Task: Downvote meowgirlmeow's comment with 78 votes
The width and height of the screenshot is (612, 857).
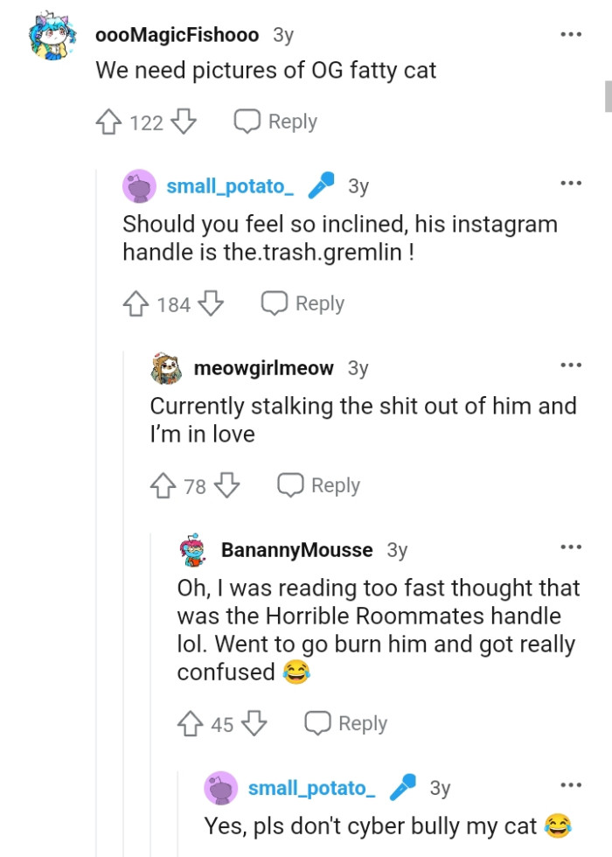Action: click(x=226, y=486)
